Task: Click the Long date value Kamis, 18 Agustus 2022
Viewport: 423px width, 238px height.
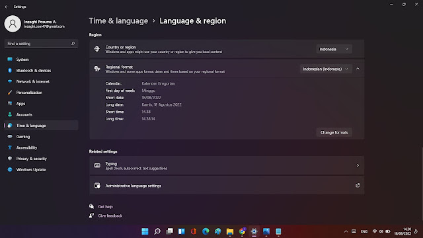Action: [x=161, y=104]
